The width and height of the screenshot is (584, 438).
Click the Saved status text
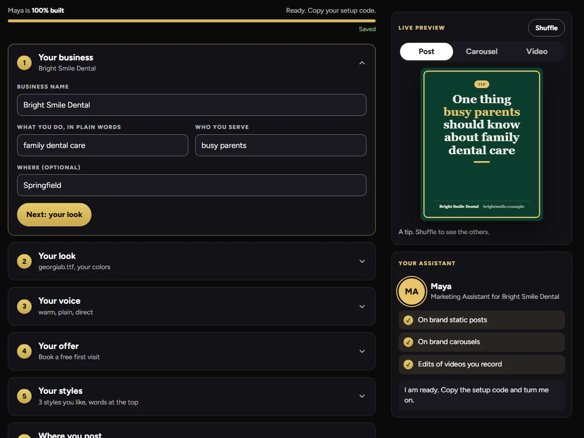point(367,29)
